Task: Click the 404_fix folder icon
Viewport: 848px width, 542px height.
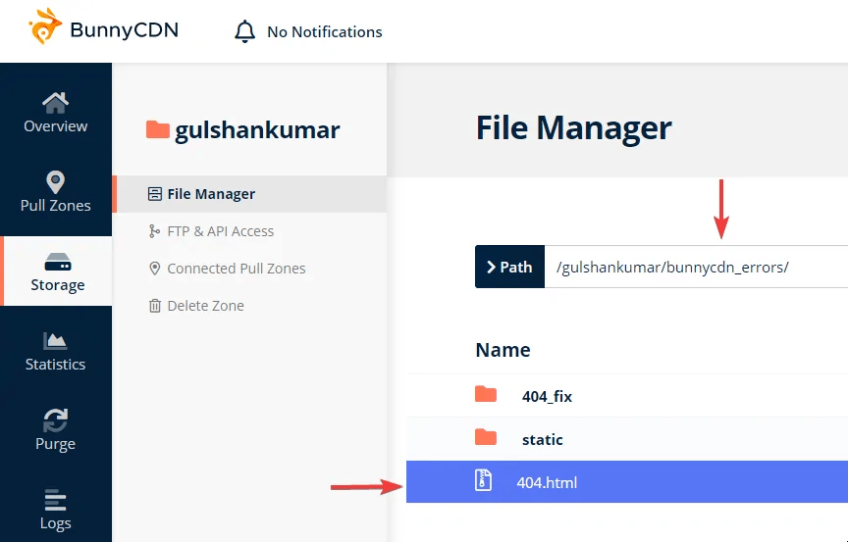Action: tap(485, 395)
